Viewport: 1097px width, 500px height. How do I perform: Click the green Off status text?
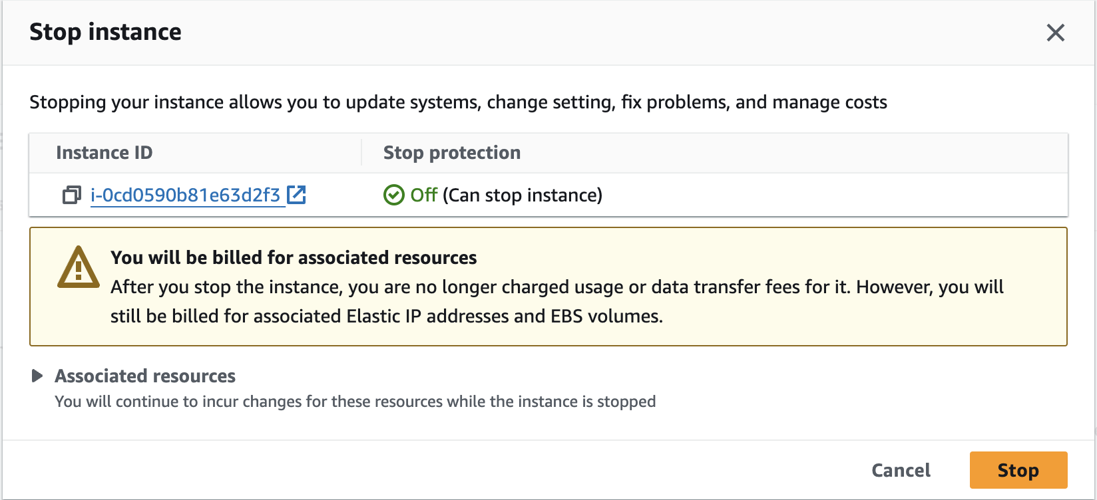click(x=423, y=195)
